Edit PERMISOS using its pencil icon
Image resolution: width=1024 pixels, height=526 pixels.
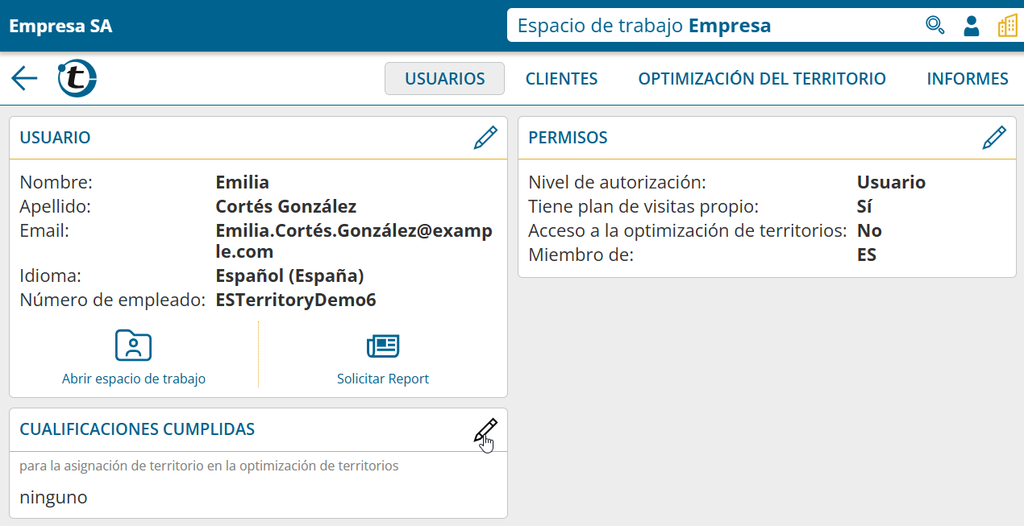(993, 138)
